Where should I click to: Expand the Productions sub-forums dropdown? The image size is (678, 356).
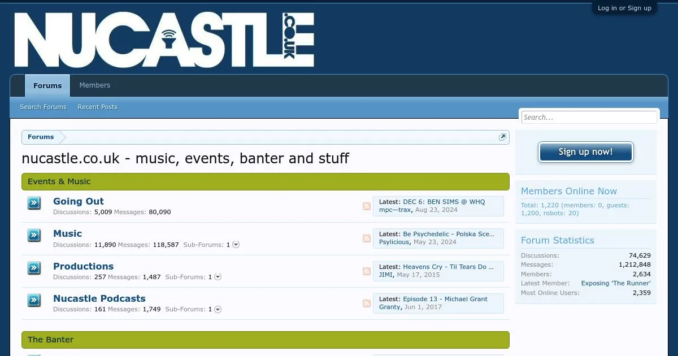pyautogui.click(x=218, y=277)
